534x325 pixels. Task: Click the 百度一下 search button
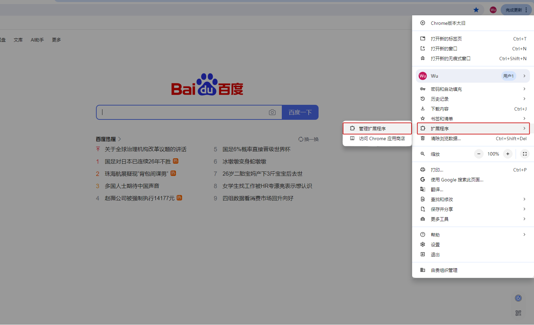pyautogui.click(x=300, y=112)
